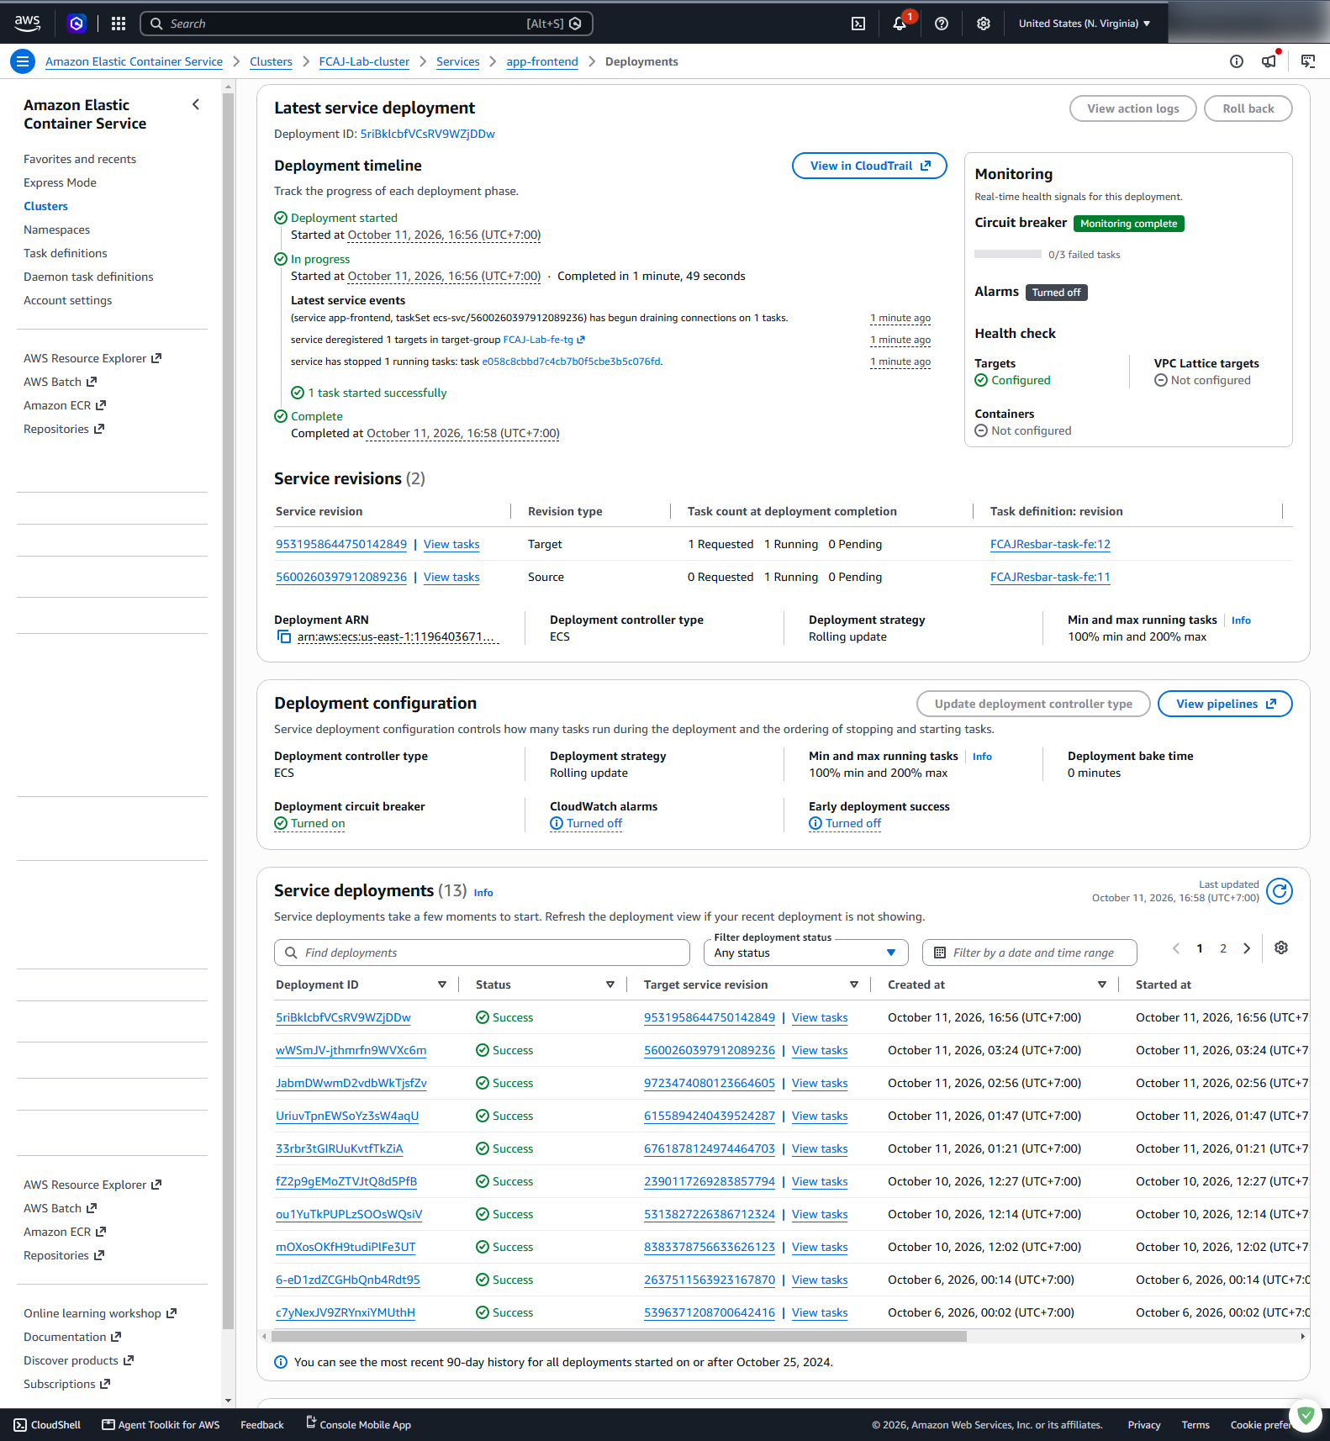The width and height of the screenshot is (1330, 1441).
Task: Go to next page of deployments
Action: [1247, 948]
